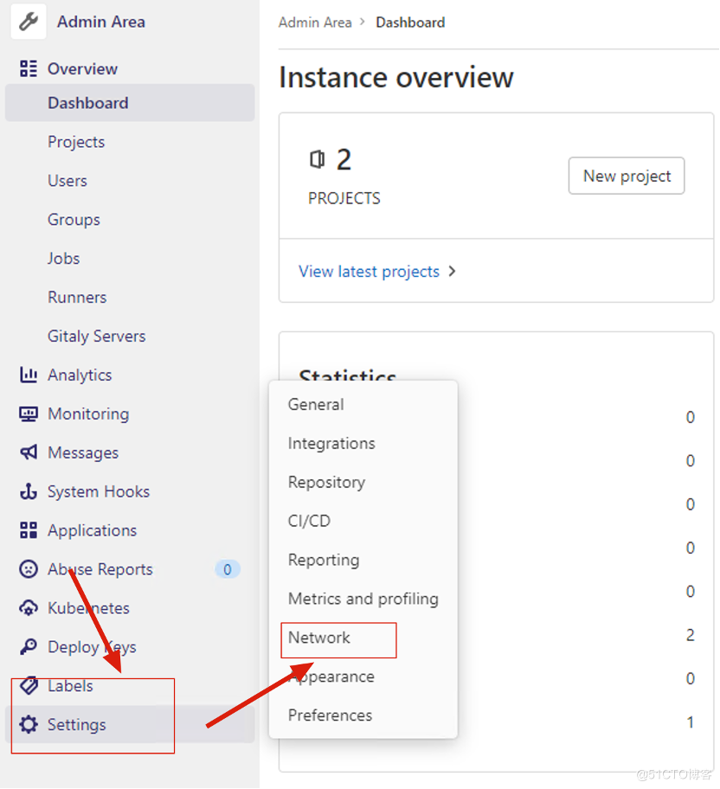Choose CI/CD from Settings flyout

click(309, 521)
